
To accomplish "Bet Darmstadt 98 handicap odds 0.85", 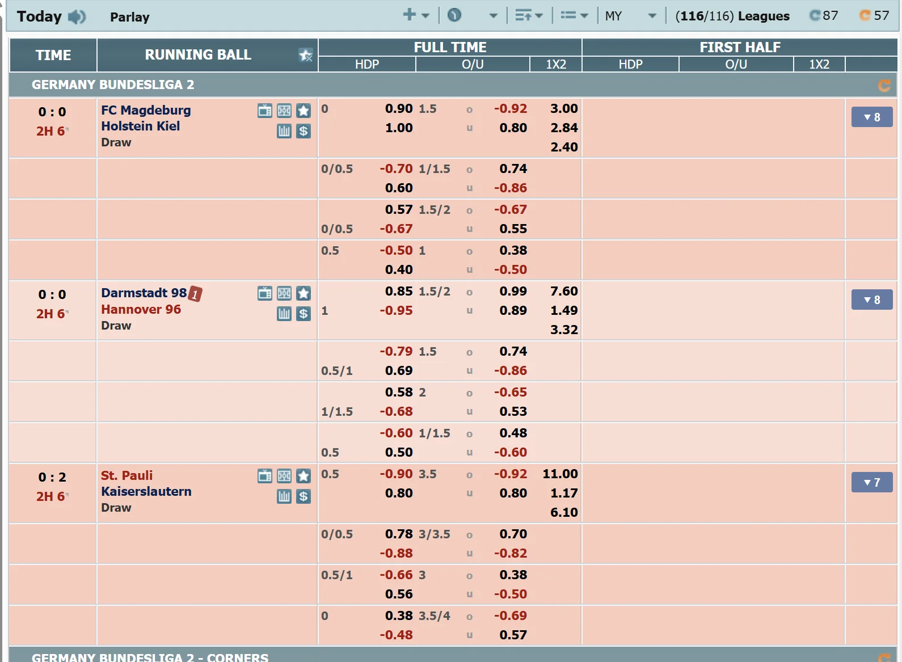I will click(399, 291).
